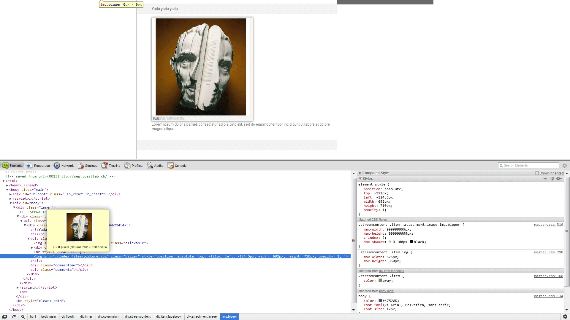Collapse the Styles section

pos(360,179)
